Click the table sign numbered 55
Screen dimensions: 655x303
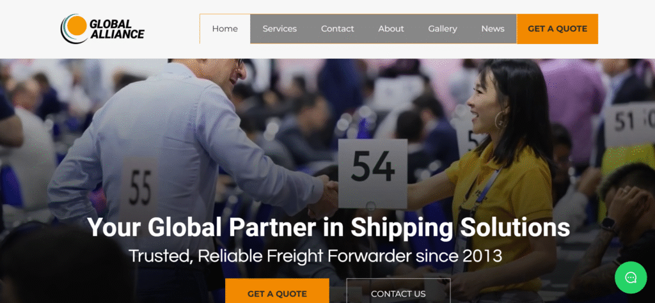pos(139,188)
